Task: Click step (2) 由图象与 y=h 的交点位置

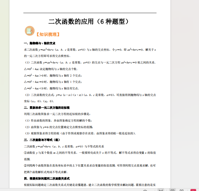Action: (59, 127)
